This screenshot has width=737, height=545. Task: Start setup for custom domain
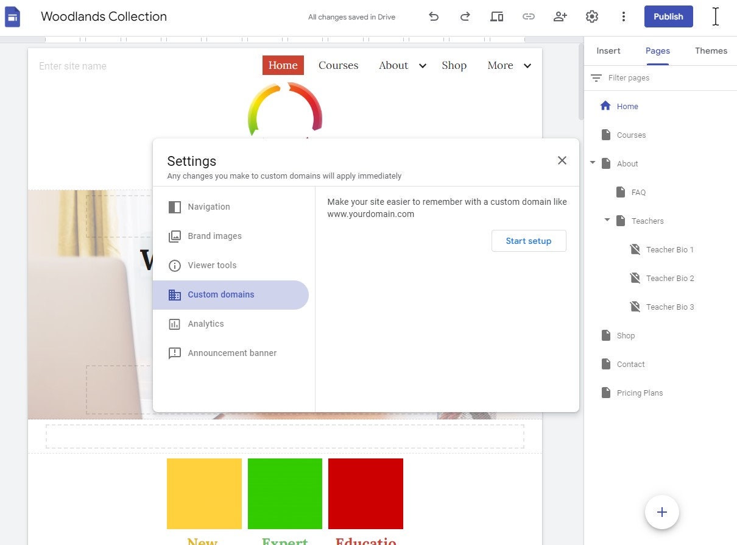coord(528,241)
